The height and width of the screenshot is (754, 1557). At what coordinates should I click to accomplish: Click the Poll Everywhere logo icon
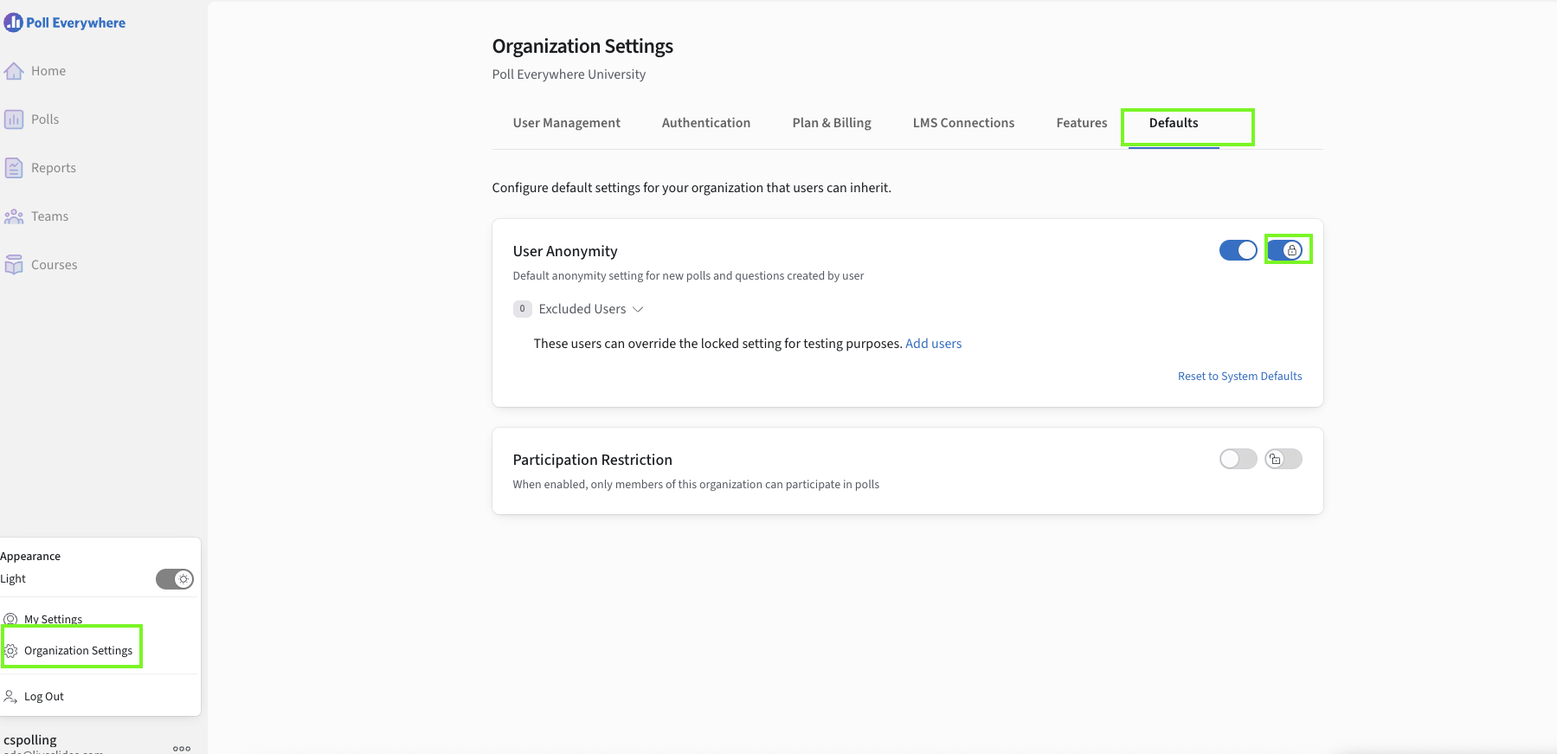[x=13, y=23]
